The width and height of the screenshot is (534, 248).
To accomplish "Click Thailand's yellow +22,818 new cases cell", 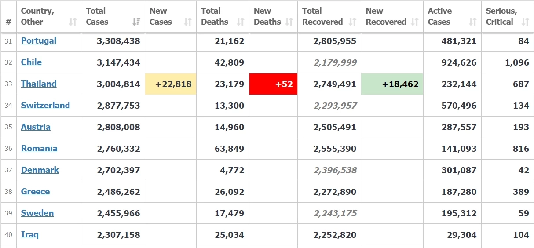I will tap(171, 84).
